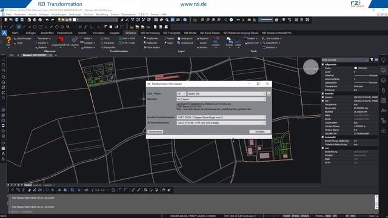The height and width of the screenshot is (218, 388).
Task: Toggle OTRACK in the status bar
Action: coord(304,216)
